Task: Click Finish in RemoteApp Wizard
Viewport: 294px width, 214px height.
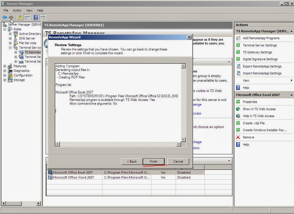Action: click(x=154, y=162)
